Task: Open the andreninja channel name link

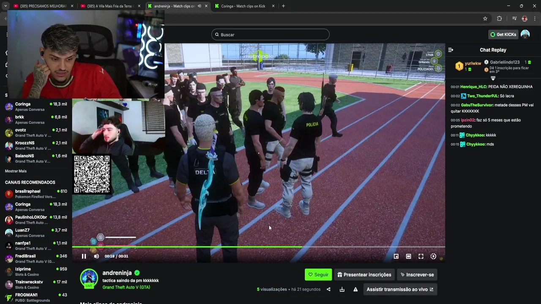Action: pyautogui.click(x=117, y=273)
